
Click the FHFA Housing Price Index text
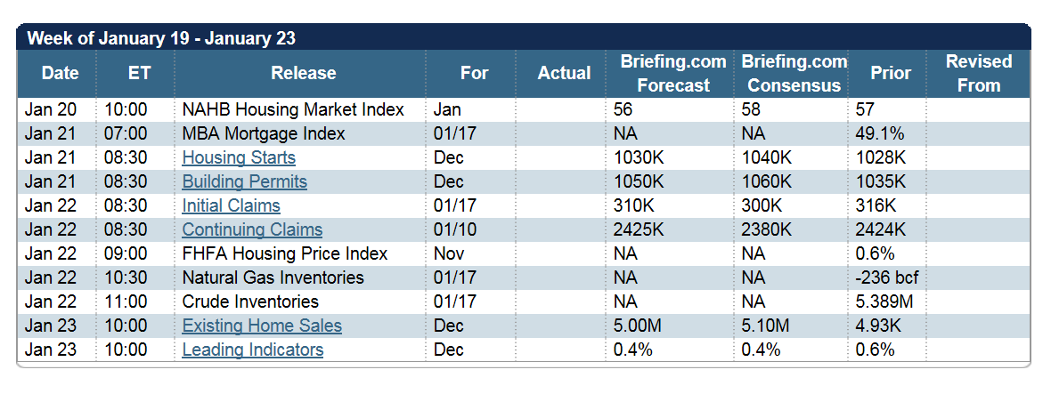point(285,254)
